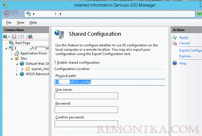This screenshot has width=202, height=136.
Task: Select WSUS Administration in the tree
Action: coord(37,74)
